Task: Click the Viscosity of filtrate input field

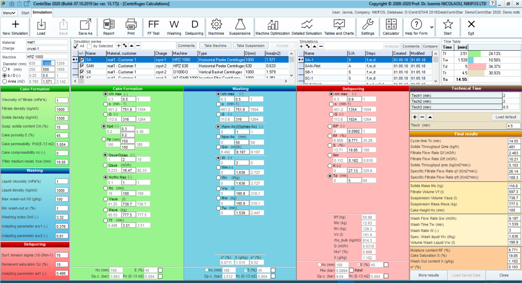Action: [61, 100]
